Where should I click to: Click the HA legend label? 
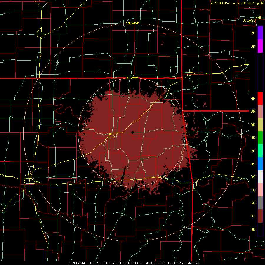[x=253, y=99]
